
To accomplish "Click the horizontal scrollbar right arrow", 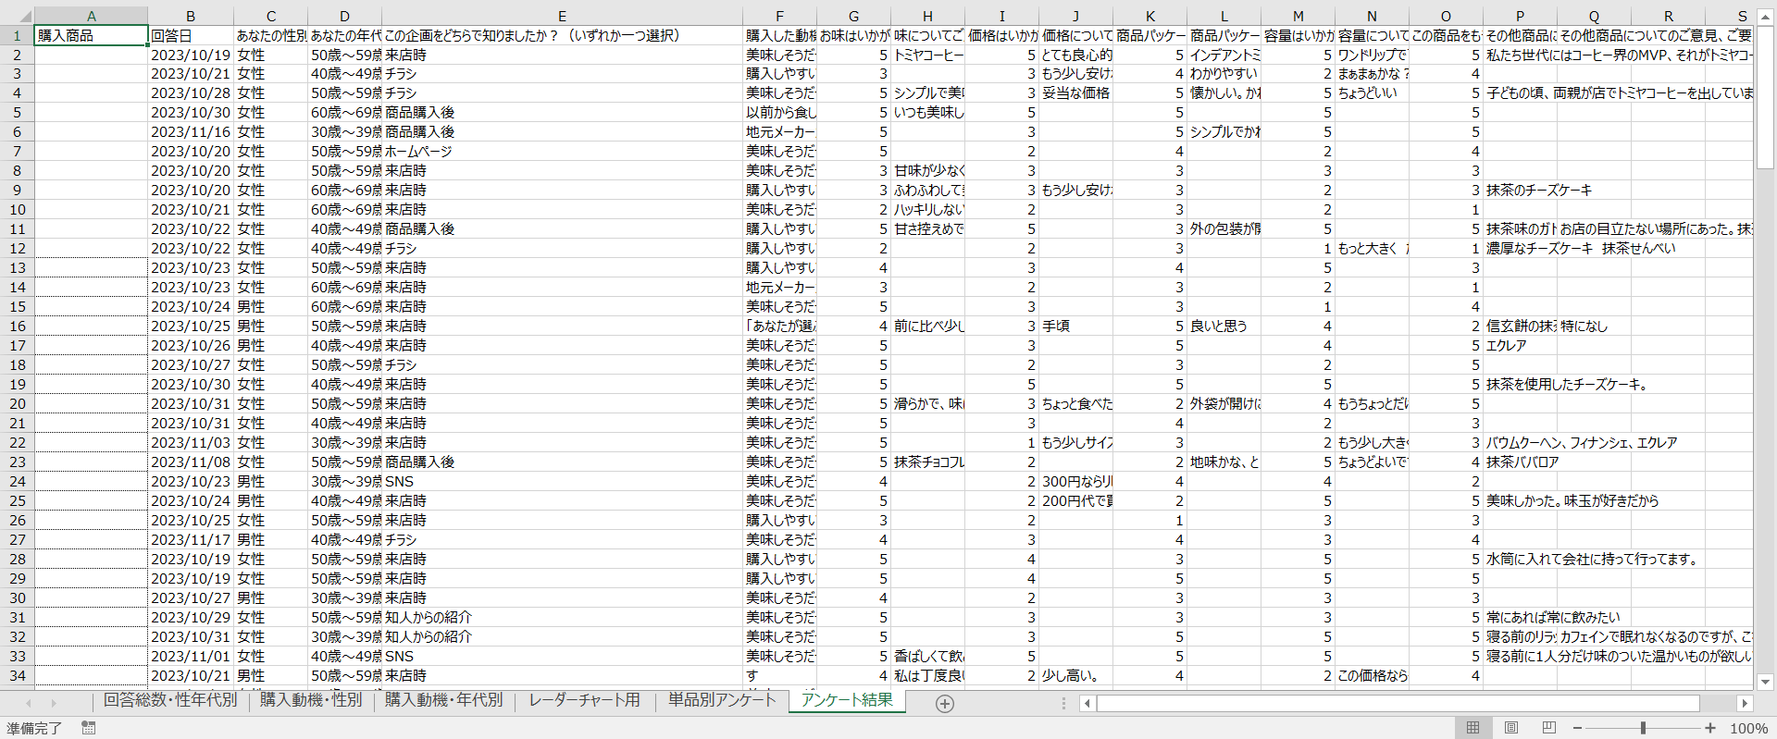I will pyautogui.click(x=1745, y=704).
